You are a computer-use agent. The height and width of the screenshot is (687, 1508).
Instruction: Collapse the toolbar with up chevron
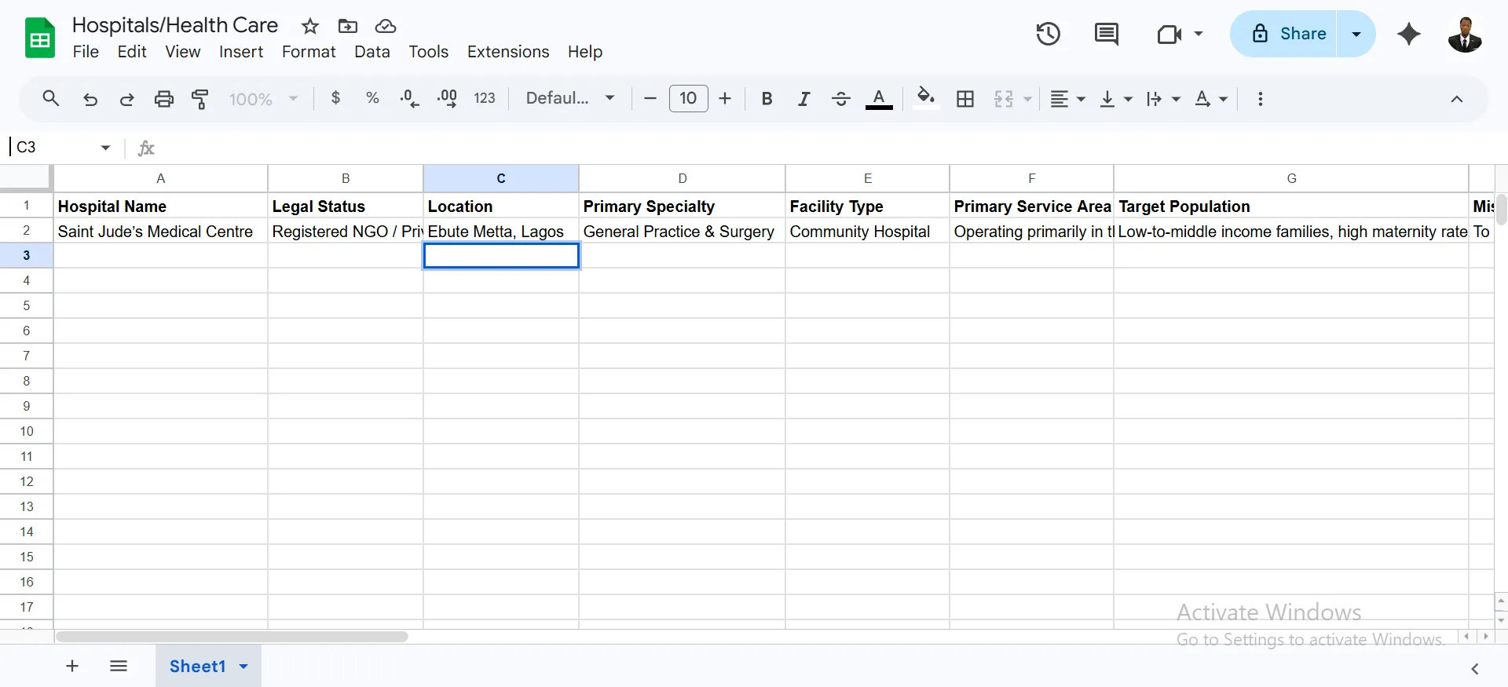[x=1456, y=99]
